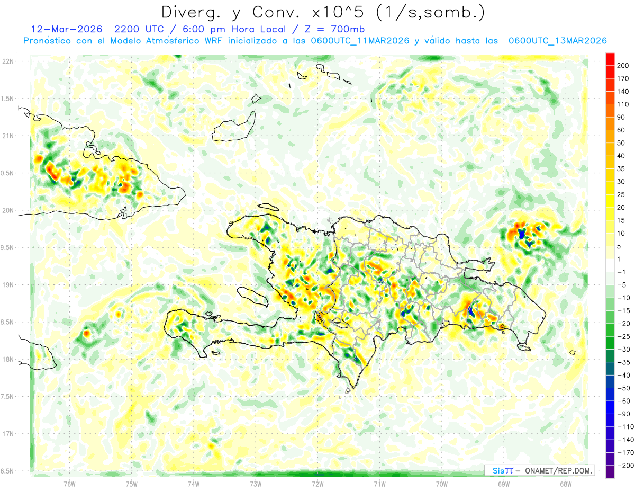Select the dark purple colorbar segment below -200

(610, 472)
